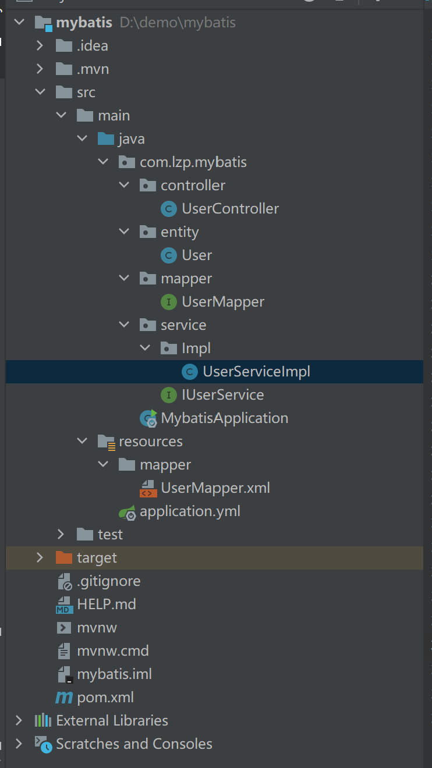Click the pom.xml Maven icon
The height and width of the screenshot is (768, 432).
point(64,697)
